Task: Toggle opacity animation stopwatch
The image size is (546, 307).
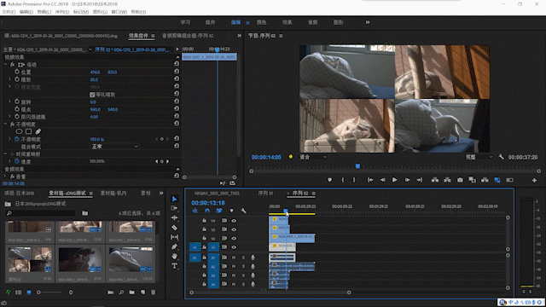Action: 17,139
